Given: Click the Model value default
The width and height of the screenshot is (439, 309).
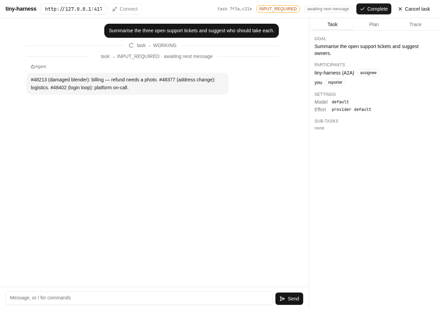Looking at the screenshot, I should 340,102.
